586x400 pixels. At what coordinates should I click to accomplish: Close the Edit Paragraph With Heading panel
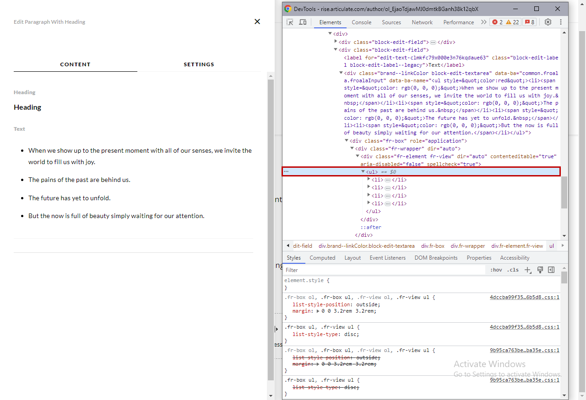point(257,21)
